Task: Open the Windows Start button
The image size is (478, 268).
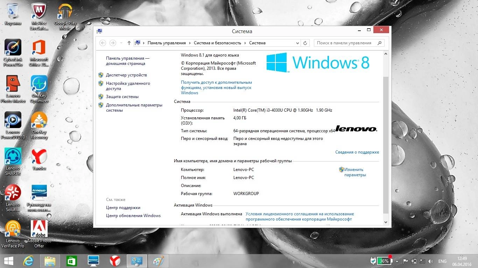Action: pos(9,261)
